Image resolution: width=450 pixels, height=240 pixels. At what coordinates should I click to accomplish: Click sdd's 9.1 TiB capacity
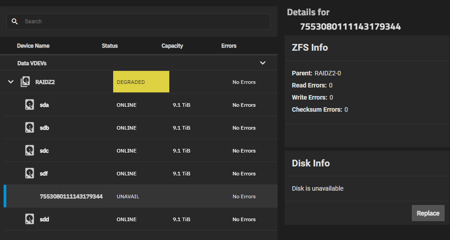(x=182, y=219)
